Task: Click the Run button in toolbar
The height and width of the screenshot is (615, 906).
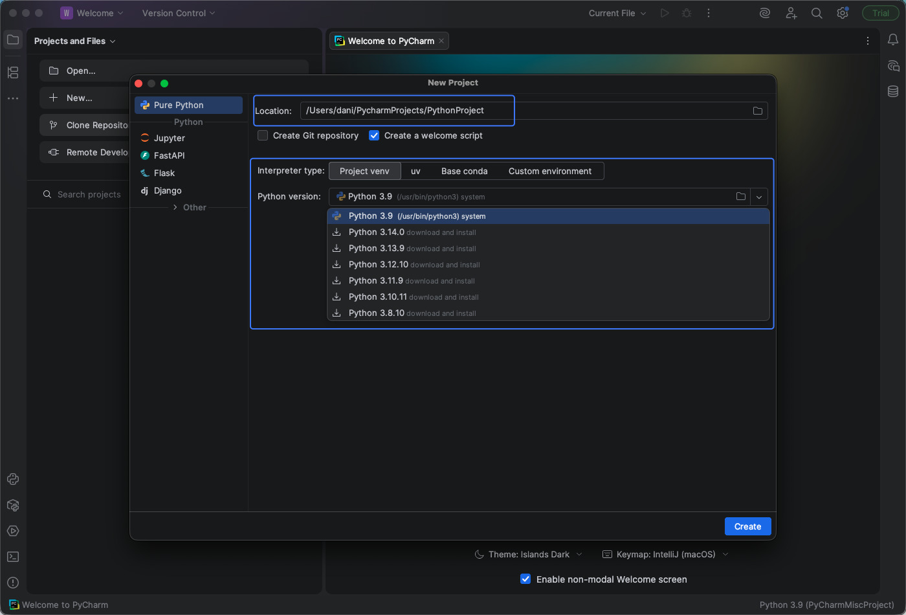Action: pyautogui.click(x=665, y=13)
